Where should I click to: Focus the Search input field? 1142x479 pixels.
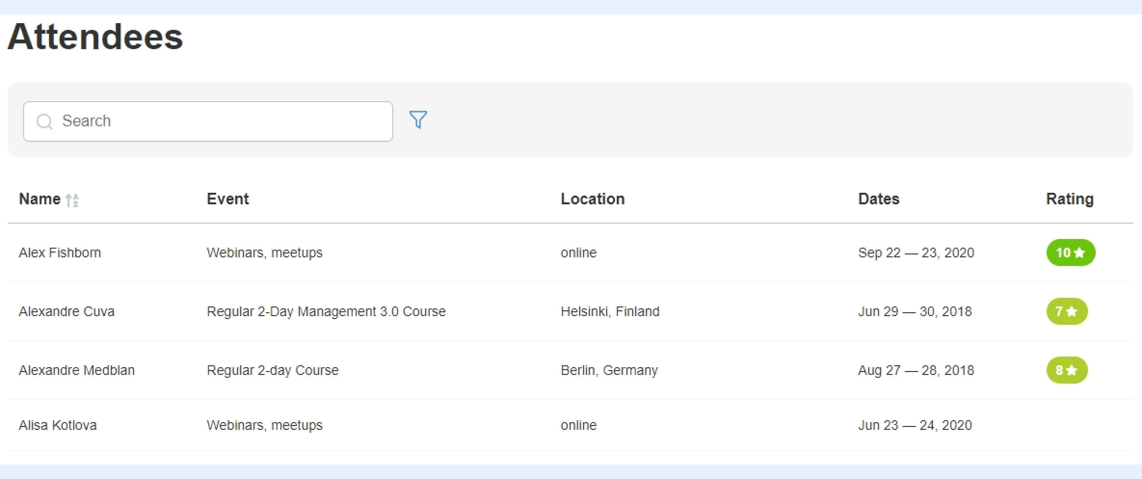pyautogui.click(x=208, y=121)
